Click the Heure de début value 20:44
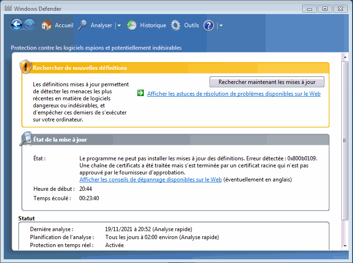 (x=86, y=188)
